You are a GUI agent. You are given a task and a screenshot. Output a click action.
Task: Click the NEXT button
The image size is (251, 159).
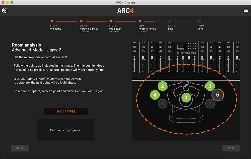coord(231,148)
